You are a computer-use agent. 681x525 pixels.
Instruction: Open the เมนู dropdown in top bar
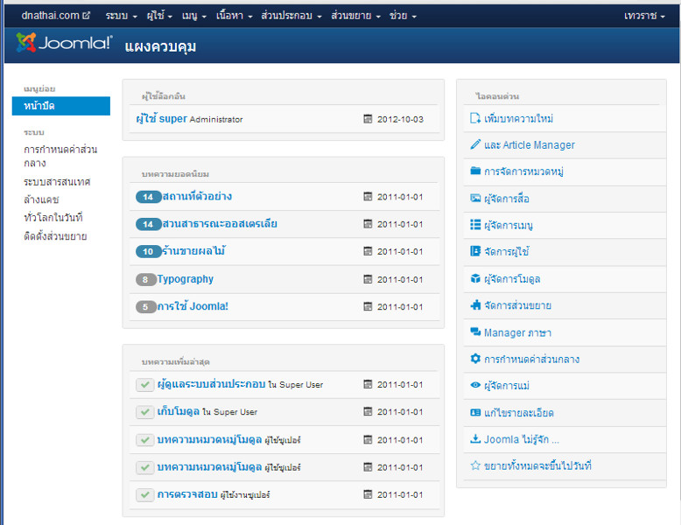pos(193,16)
